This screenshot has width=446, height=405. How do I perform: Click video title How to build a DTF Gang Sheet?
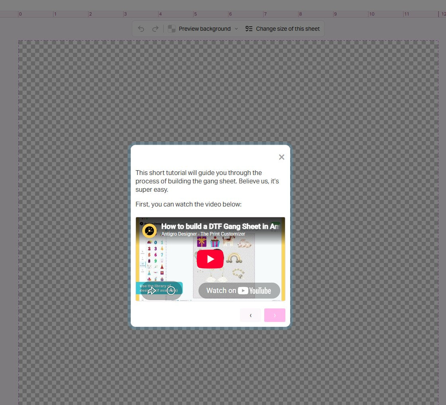[x=220, y=226]
